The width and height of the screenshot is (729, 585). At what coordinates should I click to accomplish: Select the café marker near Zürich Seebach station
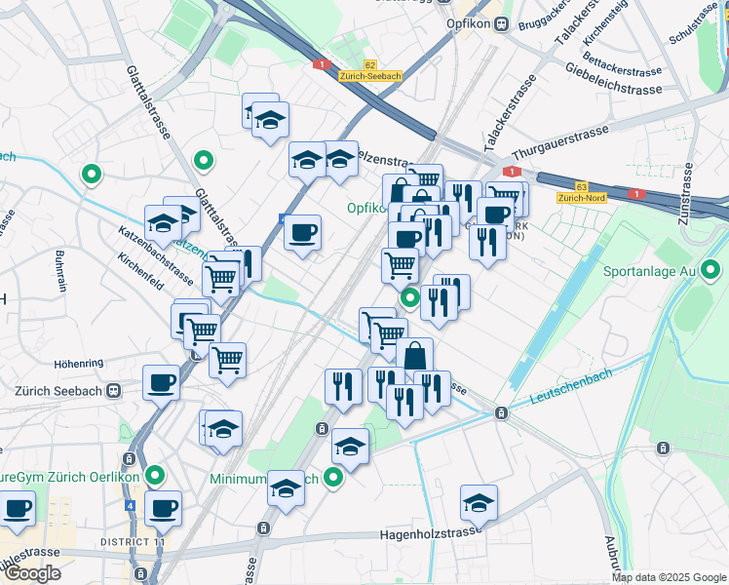tap(162, 386)
